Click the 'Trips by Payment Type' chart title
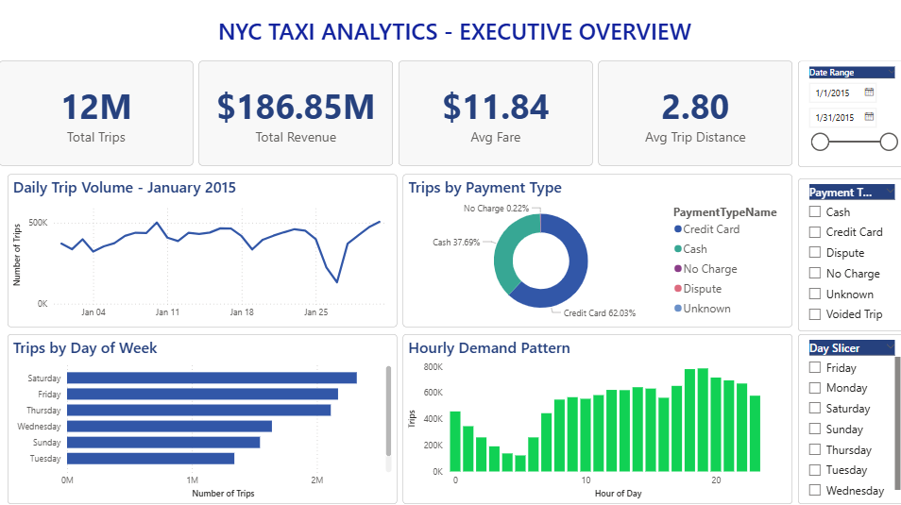Image resolution: width=901 pixels, height=505 pixels. [x=485, y=188]
